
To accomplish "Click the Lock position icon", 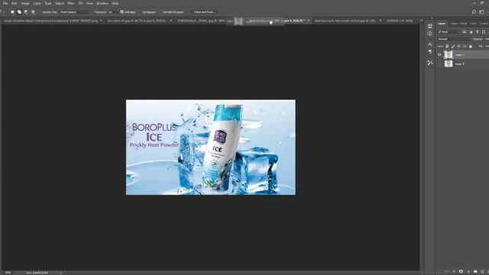I will click(x=458, y=46).
